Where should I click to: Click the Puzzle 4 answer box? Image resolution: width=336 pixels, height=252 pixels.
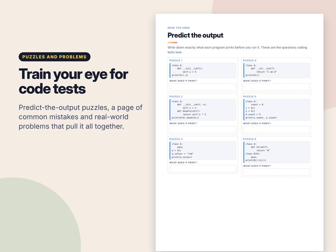click(276, 87)
